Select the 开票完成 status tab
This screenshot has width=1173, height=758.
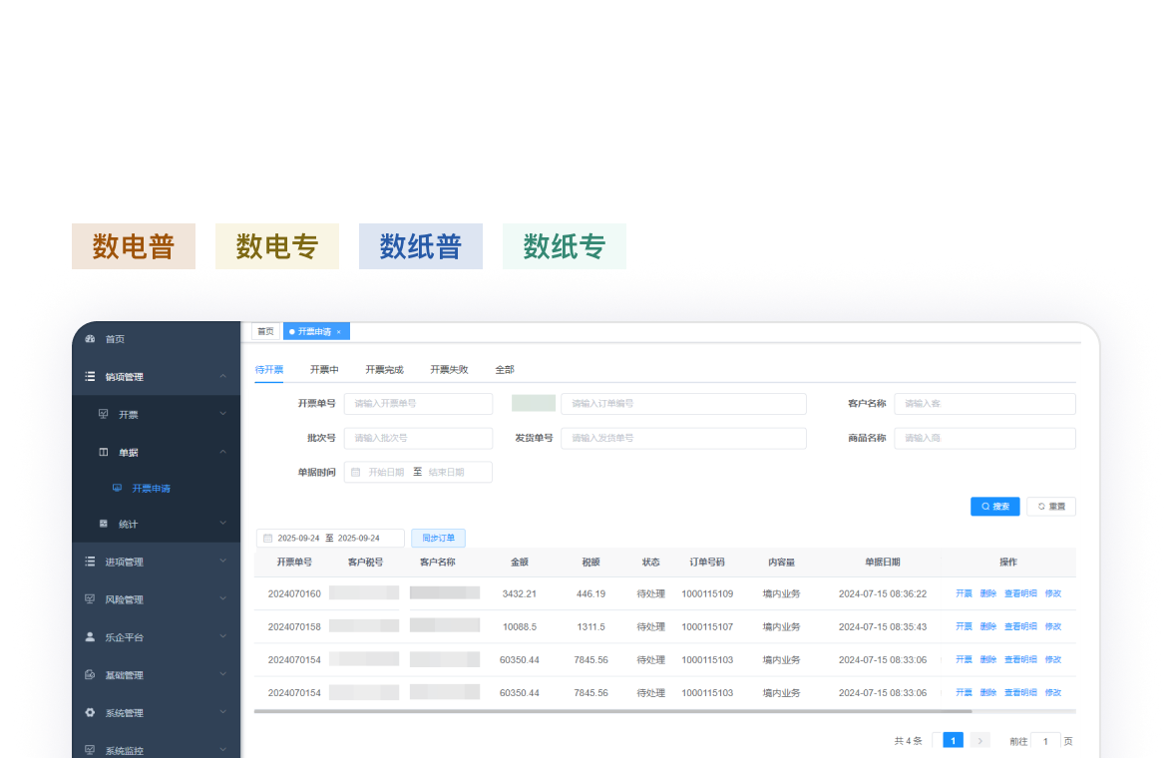coord(384,370)
